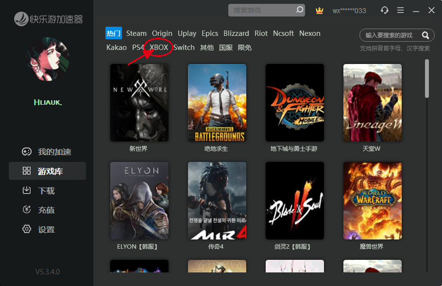
Task: Open Dungeon & Fighter Mobile cover
Action: point(294,103)
